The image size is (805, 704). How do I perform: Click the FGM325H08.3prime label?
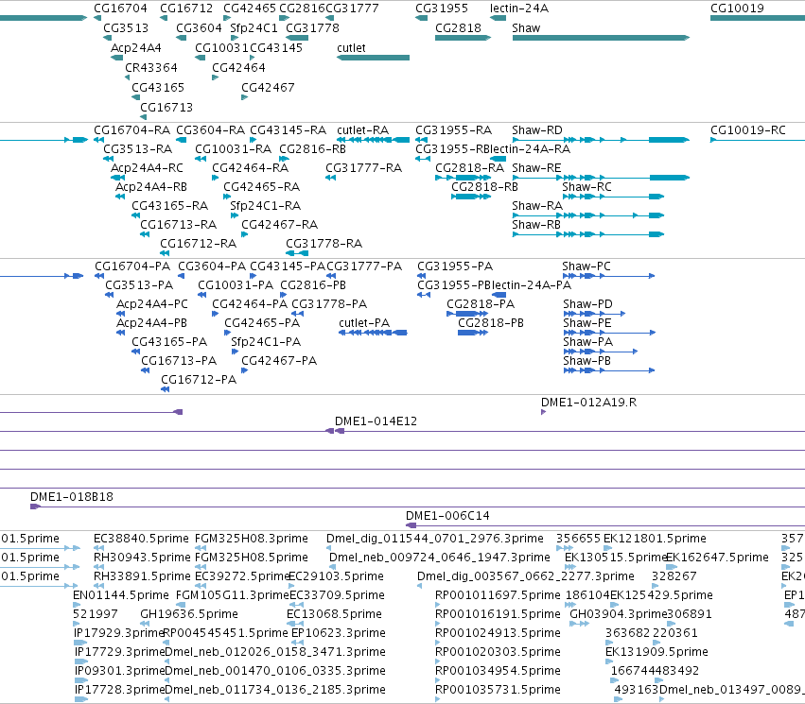click(x=252, y=539)
